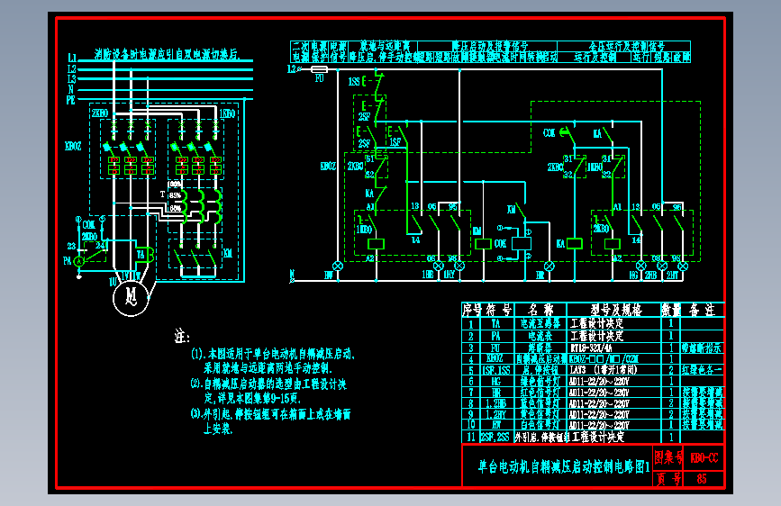Click the T autotransformer label
This screenshot has height=506, width=781.
(x=162, y=194)
